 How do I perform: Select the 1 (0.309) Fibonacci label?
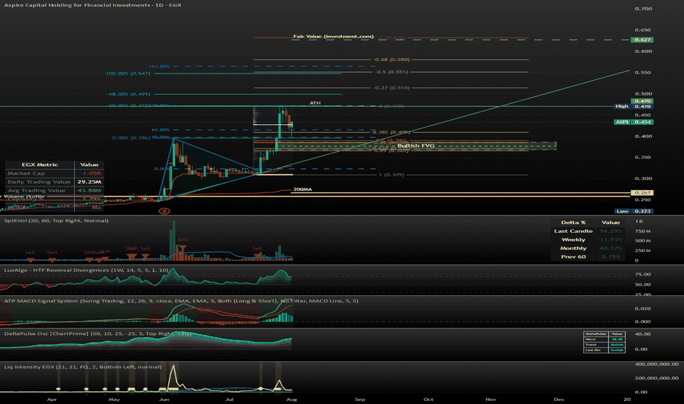click(x=391, y=175)
